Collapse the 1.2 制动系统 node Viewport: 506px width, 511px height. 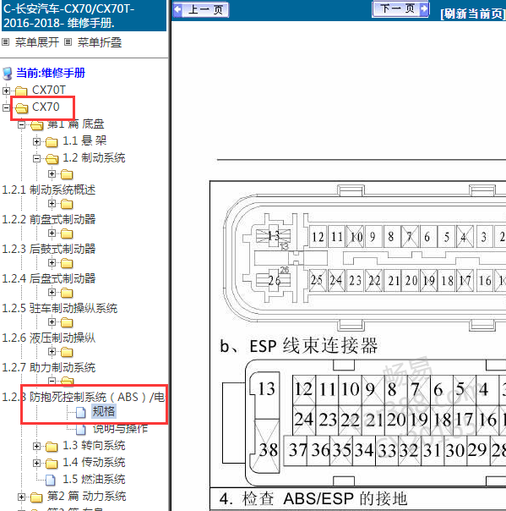37,158
